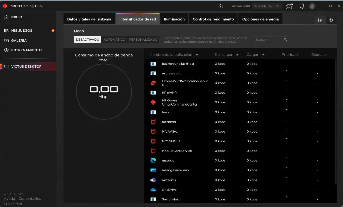Select VICTUS DESKTOP in the sidebar

[28, 67]
